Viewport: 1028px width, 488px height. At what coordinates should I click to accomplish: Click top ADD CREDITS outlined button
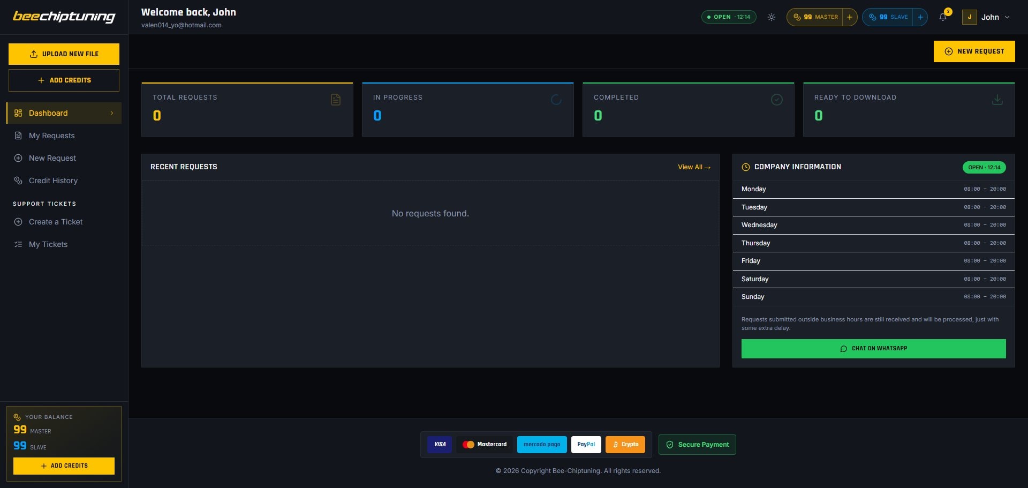tap(64, 80)
